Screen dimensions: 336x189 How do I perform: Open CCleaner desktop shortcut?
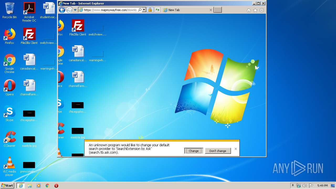point(9,139)
